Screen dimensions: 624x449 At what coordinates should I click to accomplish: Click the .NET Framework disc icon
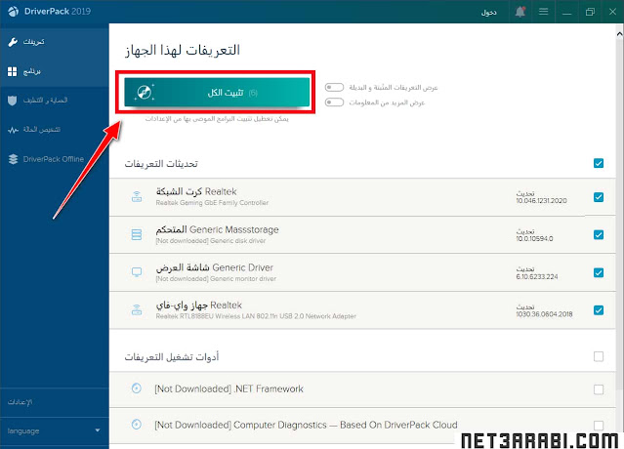(136, 388)
